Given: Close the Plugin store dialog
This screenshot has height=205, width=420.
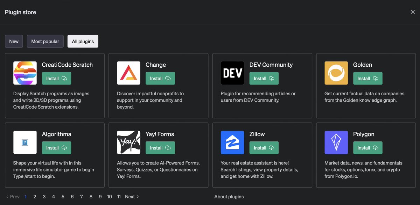Looking at the screenshot, I should 412,12.
